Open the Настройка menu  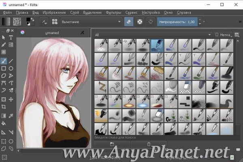(151, 13)
